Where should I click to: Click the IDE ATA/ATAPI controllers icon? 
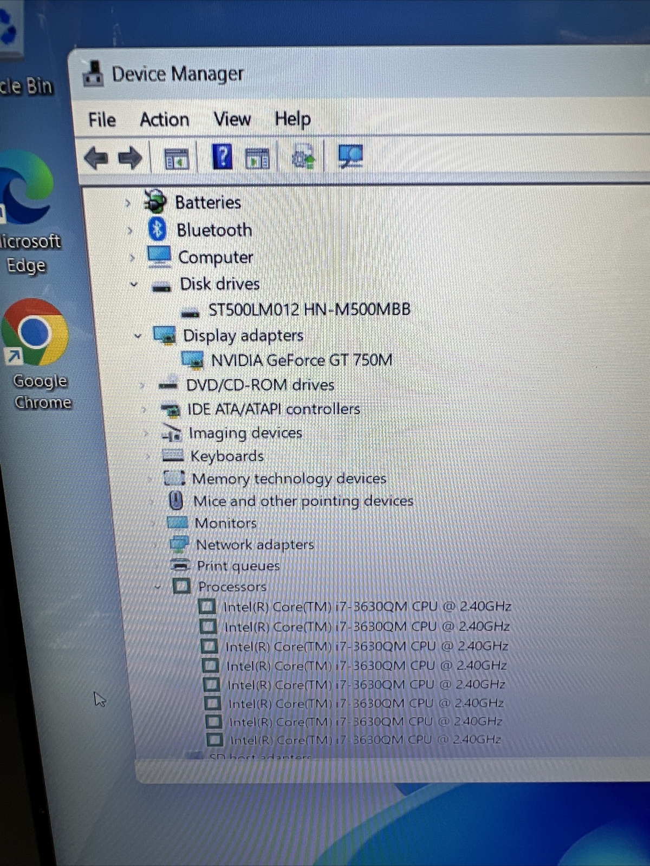(x=170, y=410)
